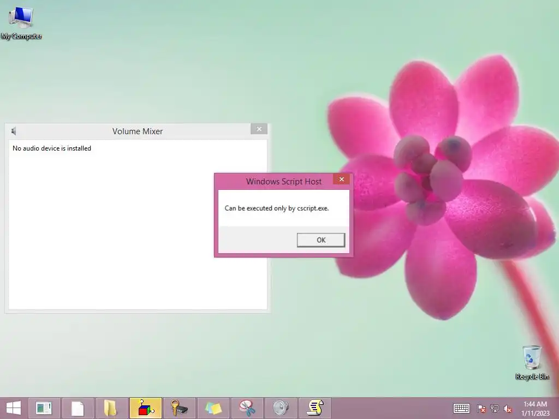Open the blank document taskbar icon
This screenshot has height=419, width=559.
(x=78, y=408)
